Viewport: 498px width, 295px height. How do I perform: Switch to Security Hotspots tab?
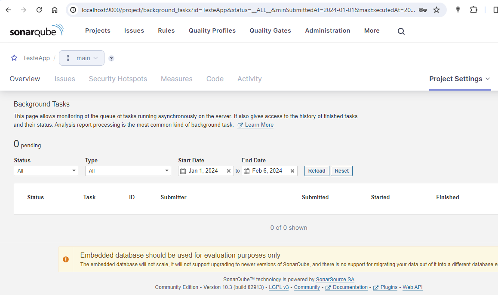click(118, 79)
